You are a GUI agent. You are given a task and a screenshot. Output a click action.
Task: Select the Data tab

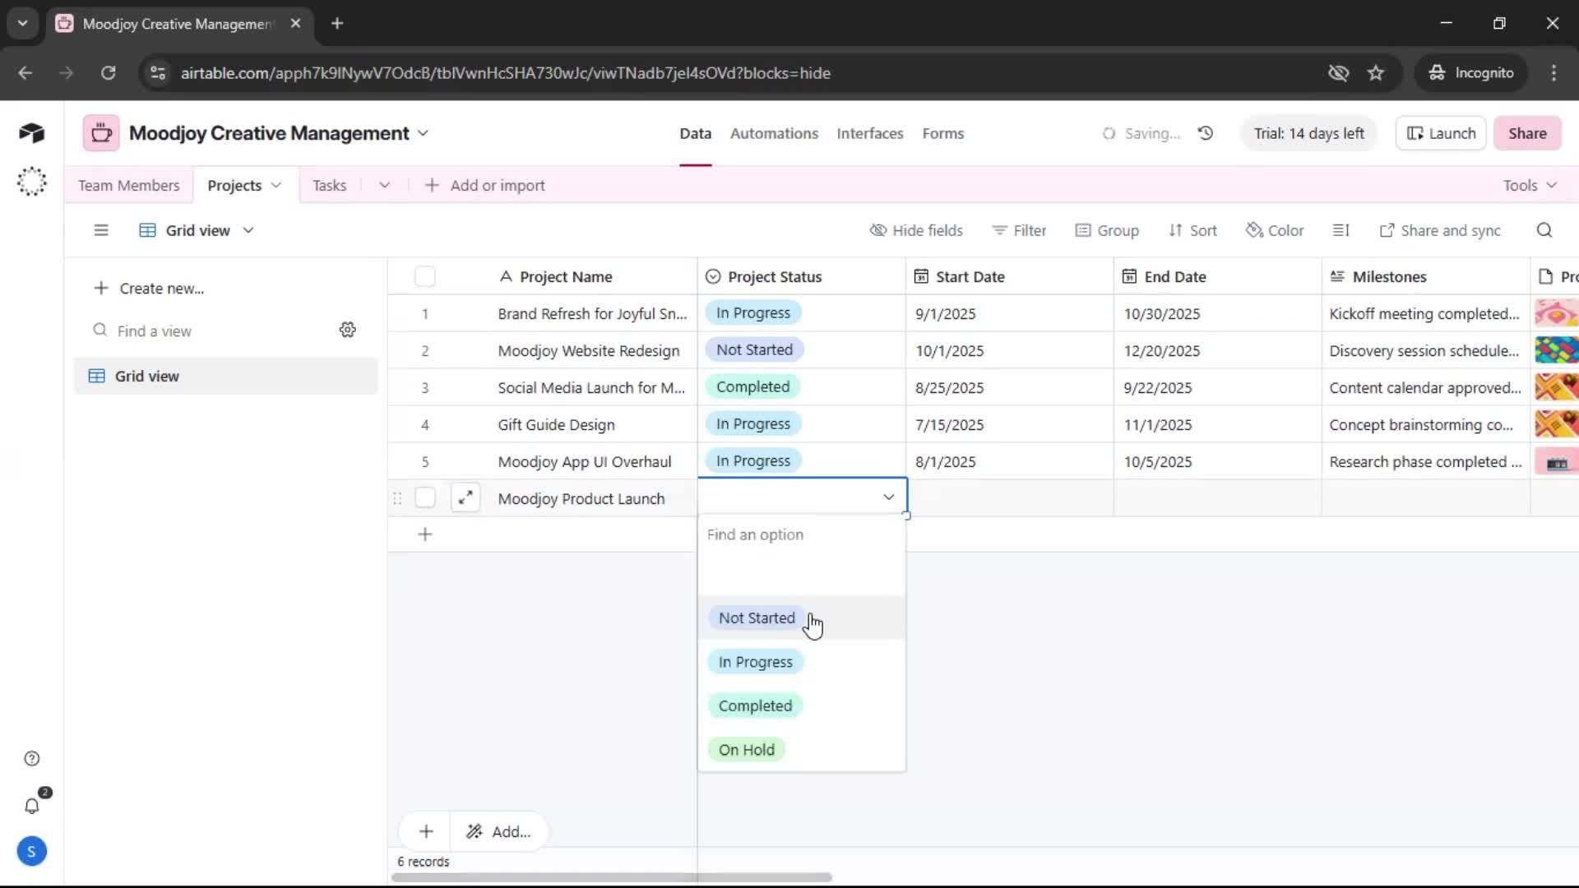[x=695, y=133]
